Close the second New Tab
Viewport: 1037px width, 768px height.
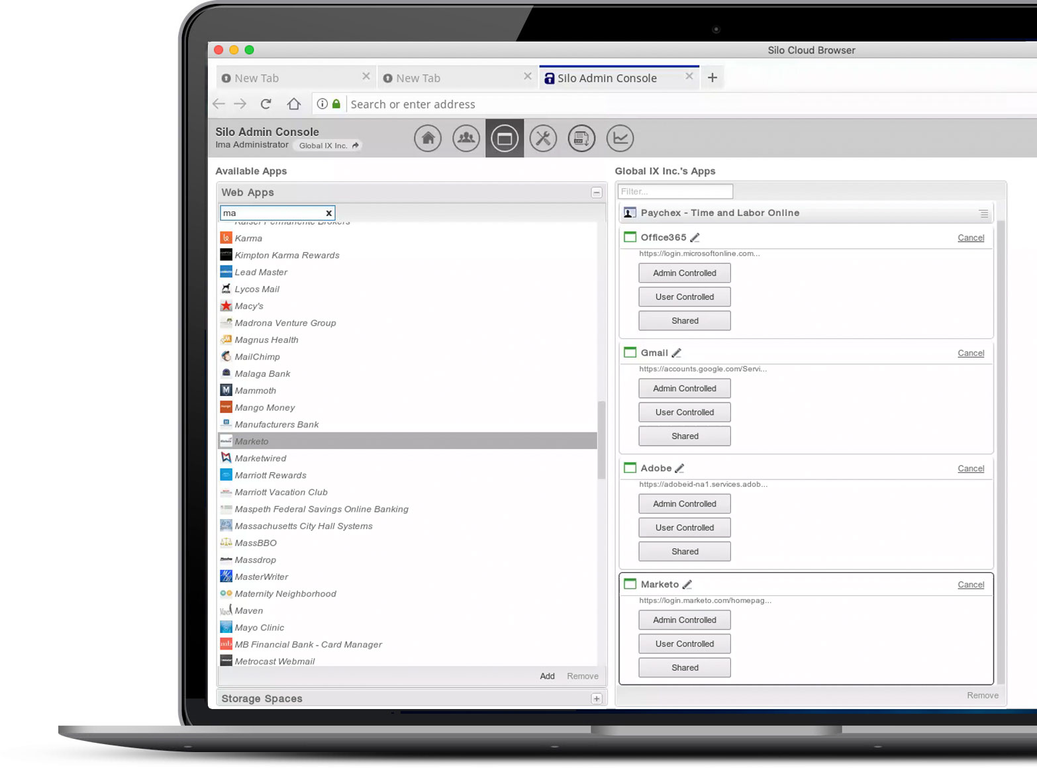click(527, 77)
